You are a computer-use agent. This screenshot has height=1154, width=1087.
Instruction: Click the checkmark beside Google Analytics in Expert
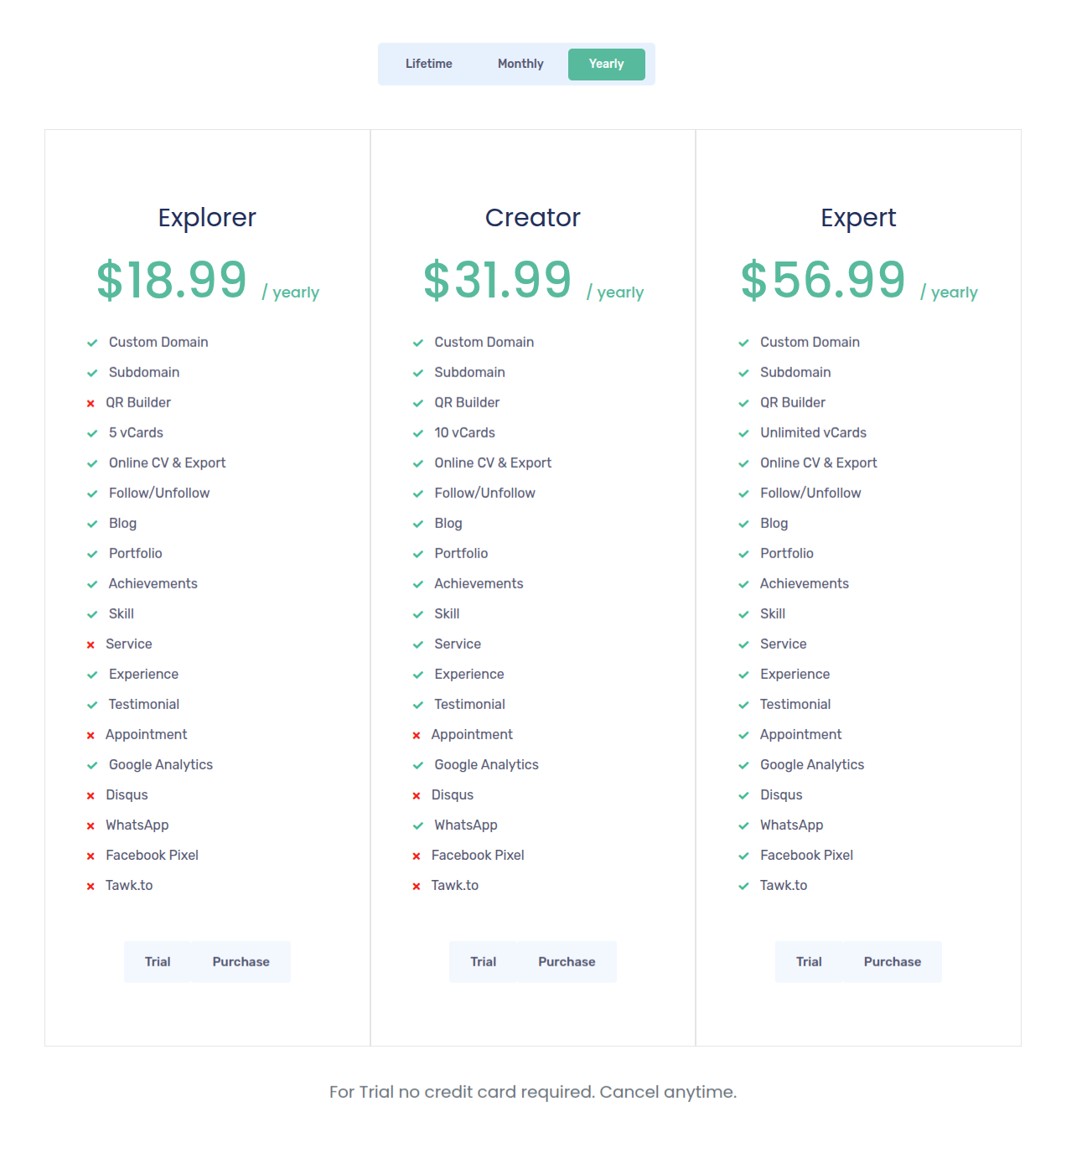(x=743, y=764)
